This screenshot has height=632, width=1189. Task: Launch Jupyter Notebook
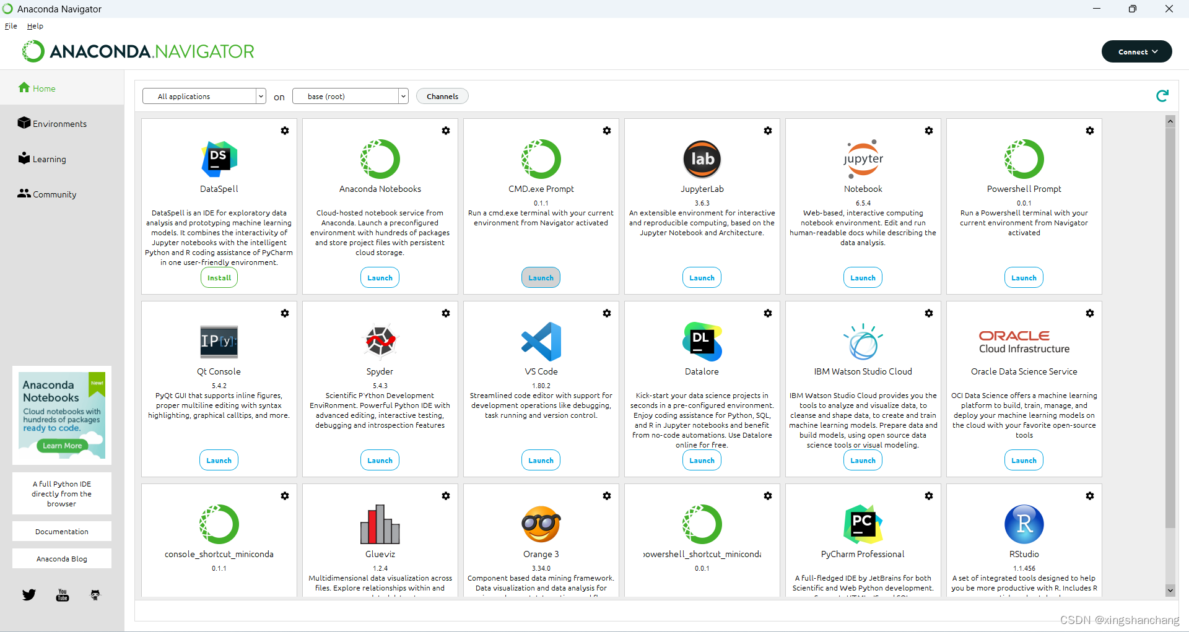coord(863,278)
